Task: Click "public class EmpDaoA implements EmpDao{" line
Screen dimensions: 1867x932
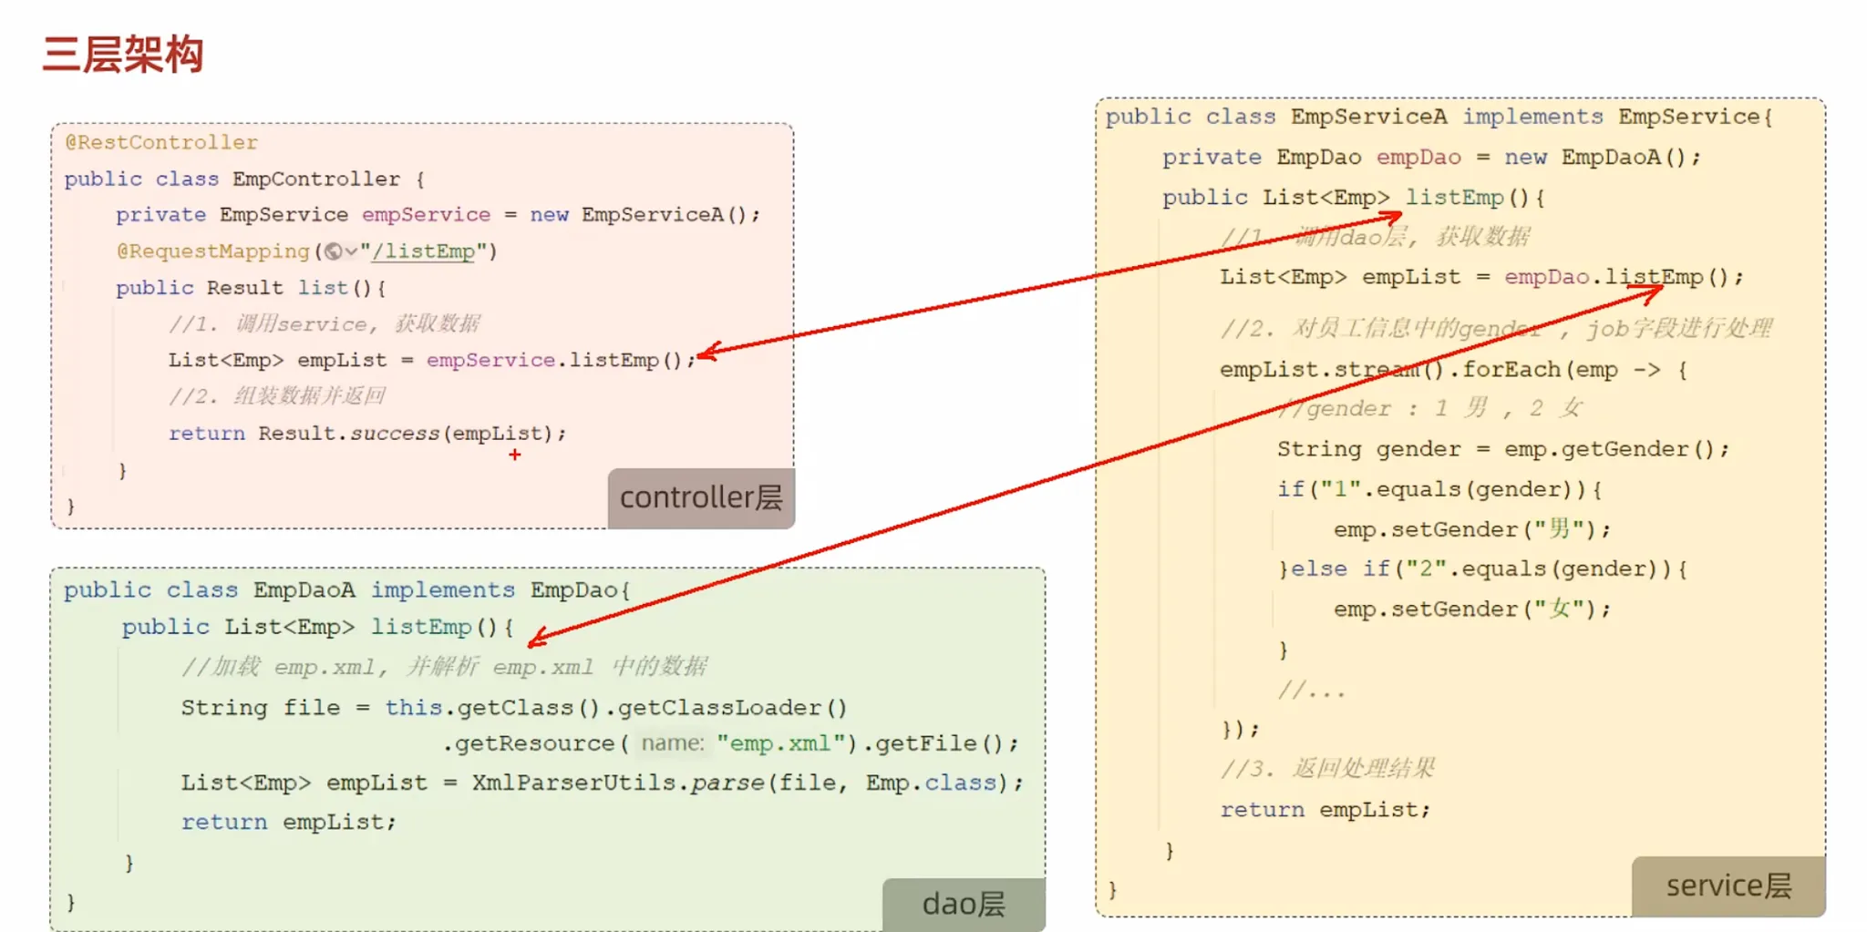Action: (347, 589)
